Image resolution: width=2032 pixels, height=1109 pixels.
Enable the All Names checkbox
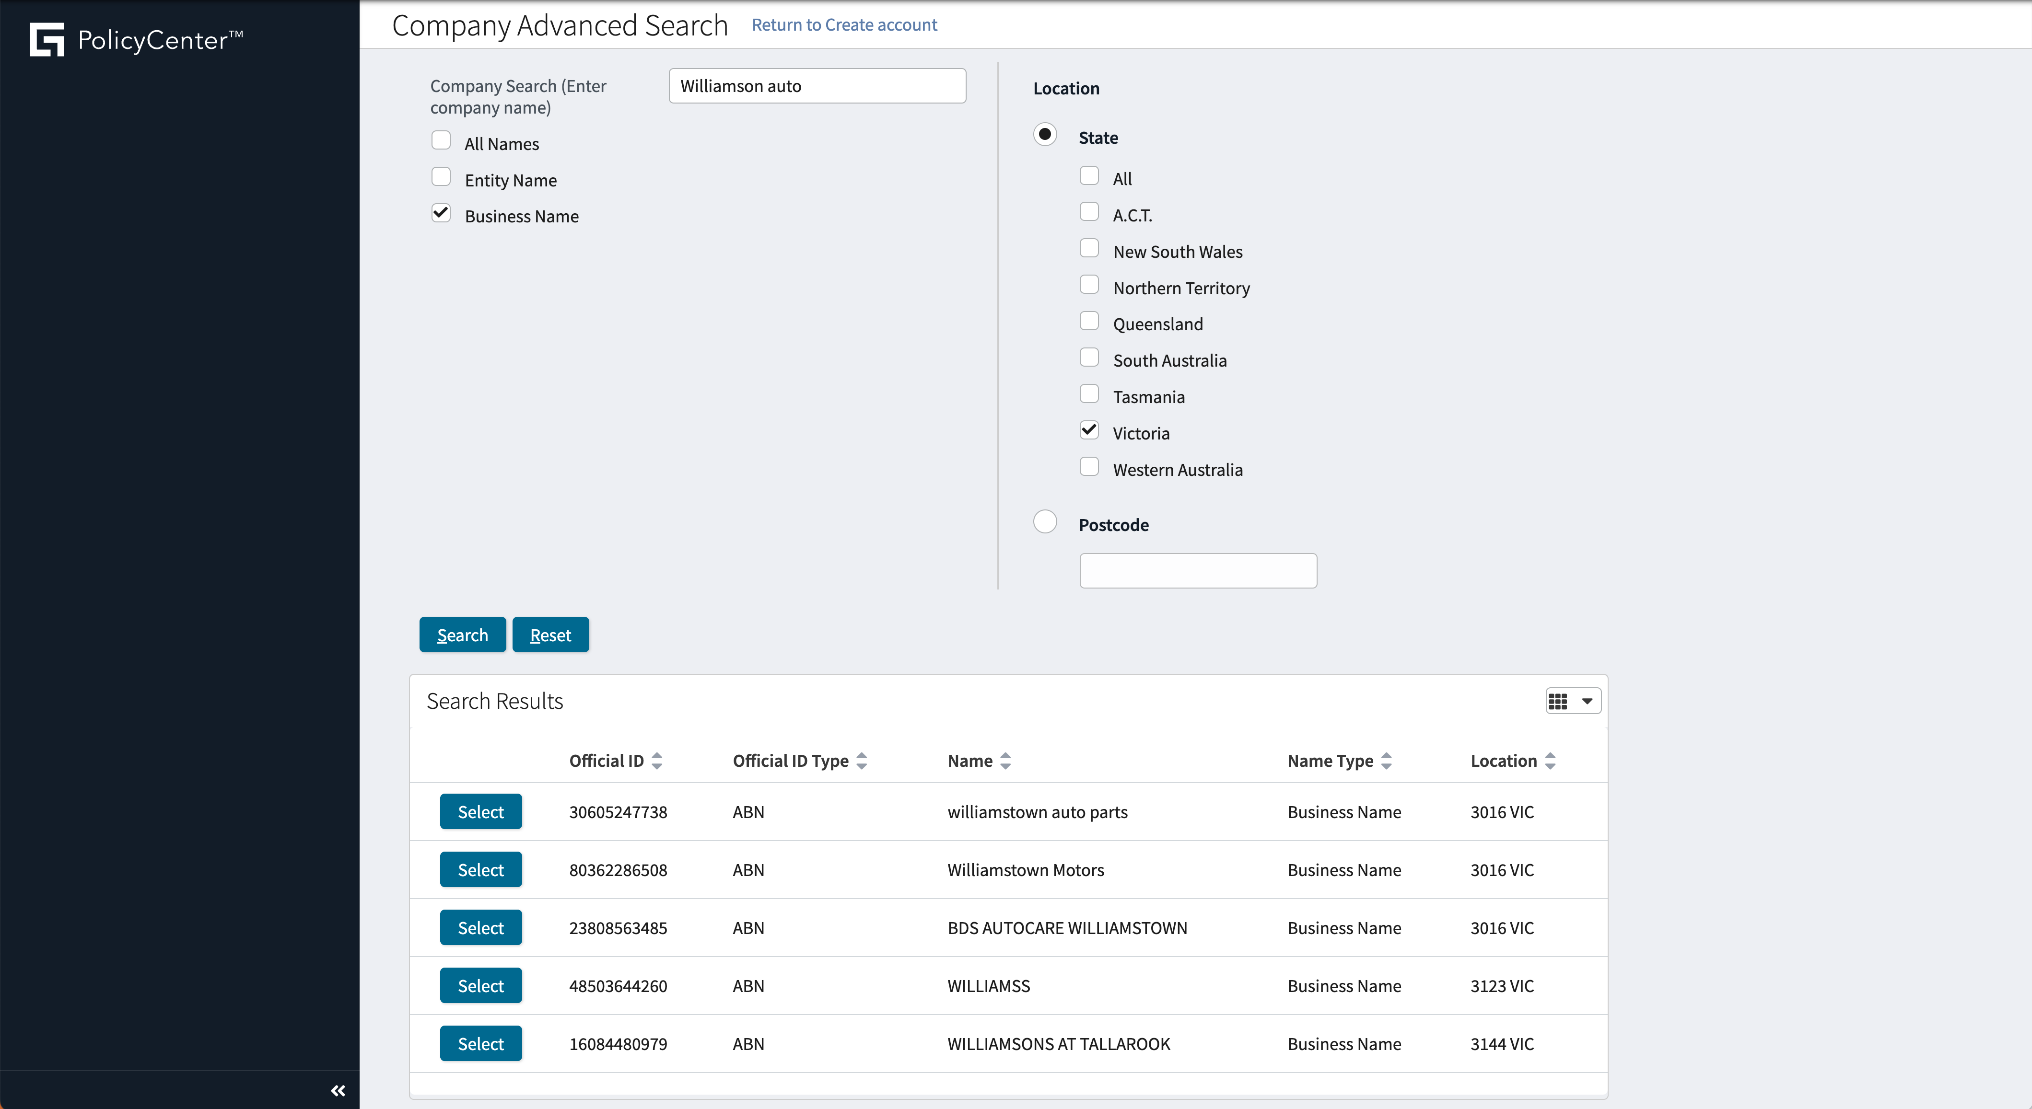(441, 140)
